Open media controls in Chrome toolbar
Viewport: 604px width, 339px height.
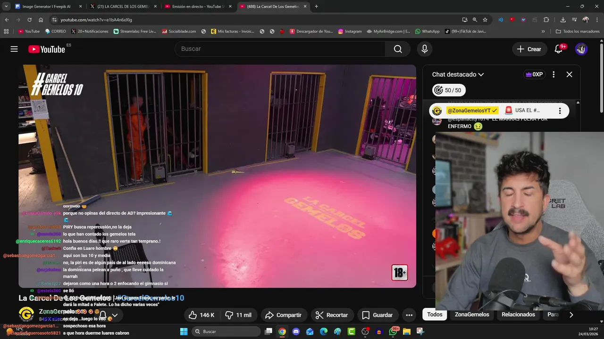(574, 20)
